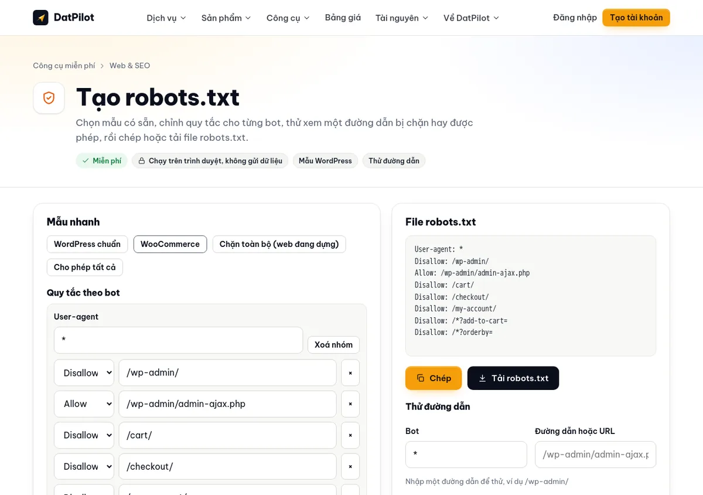Screen dimensions: 703x495
Task: Download file via Tải robots.txt button
Action: (513, 378)
